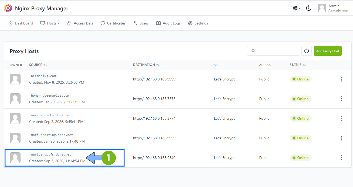This screenshot has width=353, height=187.
Task: Sort by Status column
Action: tap(298, 65)
